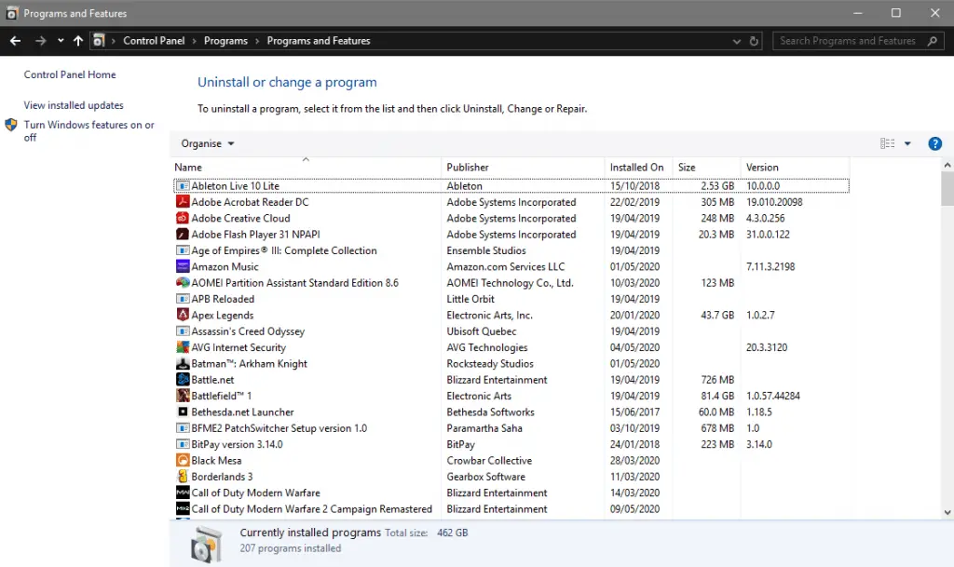Click the BitPay version 3.14.0 icon
Viewport: 954px width, 567px height.
pyautogui.click(x=183, y=444)
